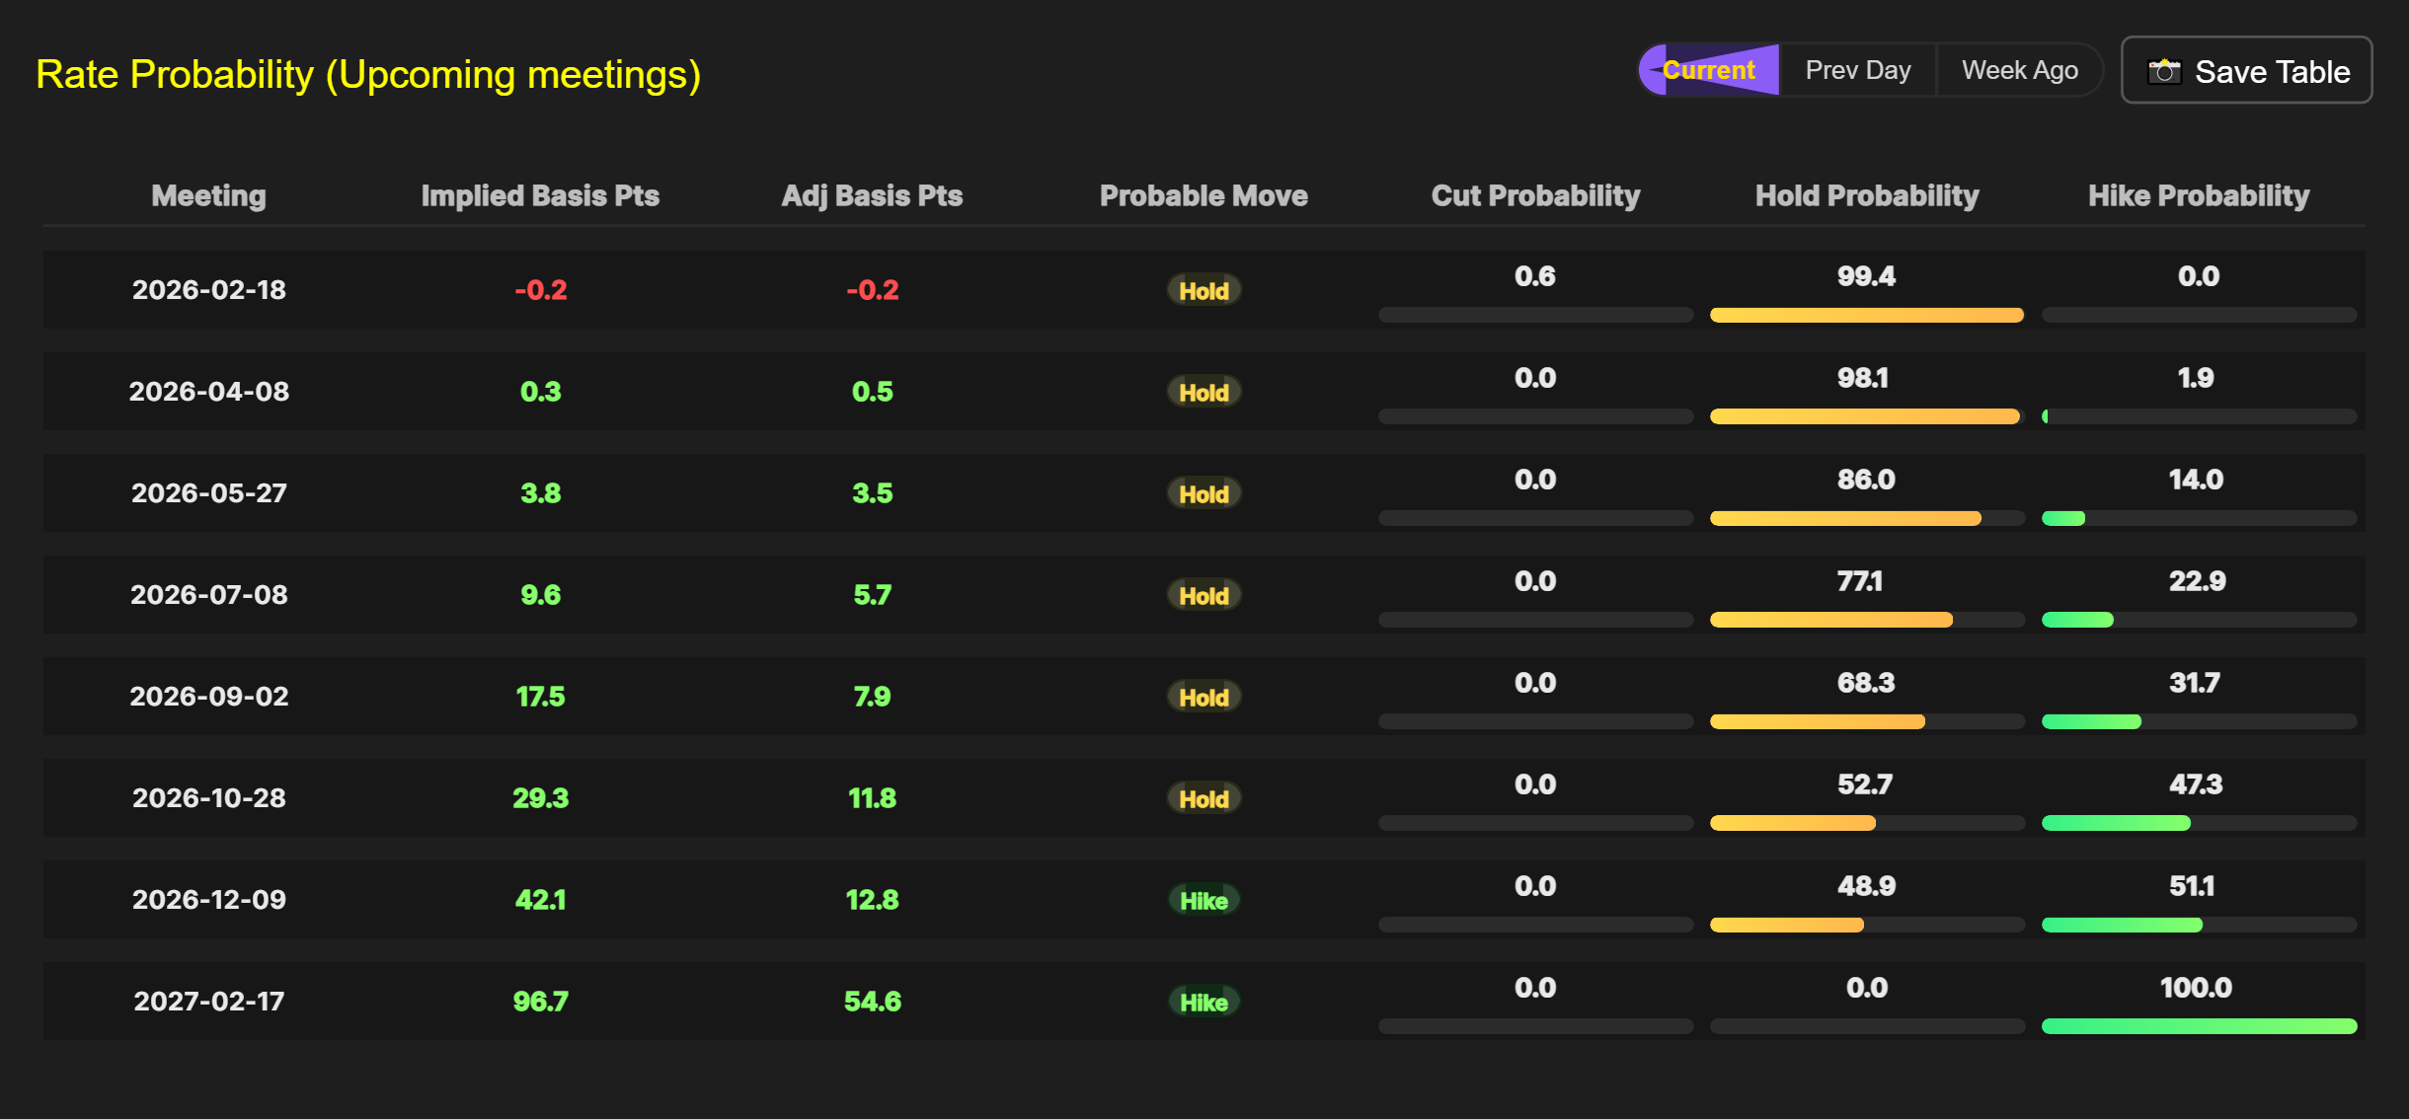Click the Hike Probability column header

coord(2199,195)
